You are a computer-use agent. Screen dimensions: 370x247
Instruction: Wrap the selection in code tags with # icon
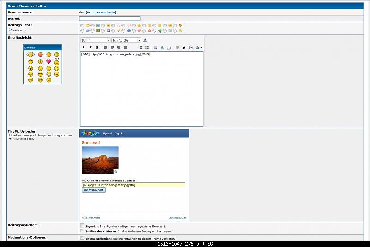coord(184,48)
